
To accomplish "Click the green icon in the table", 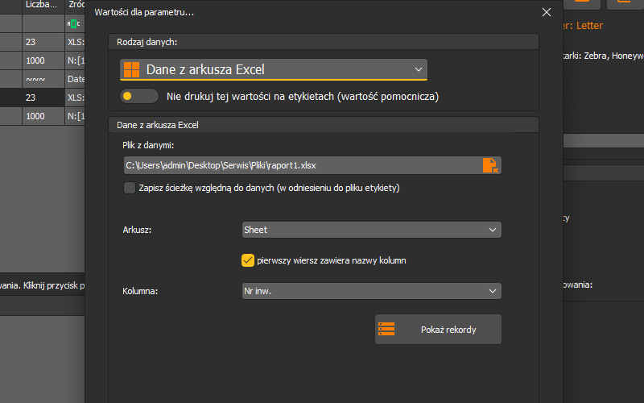I will (x=74, y=23).
